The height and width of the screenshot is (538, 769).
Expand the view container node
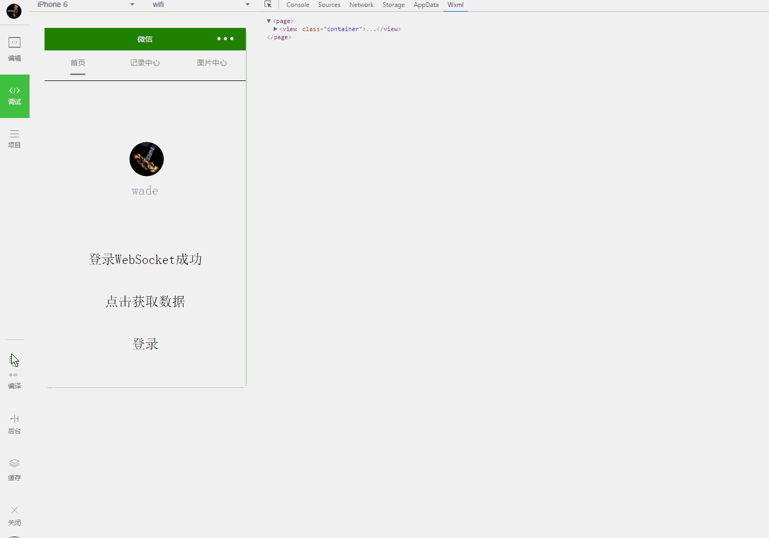click(275, 29)
